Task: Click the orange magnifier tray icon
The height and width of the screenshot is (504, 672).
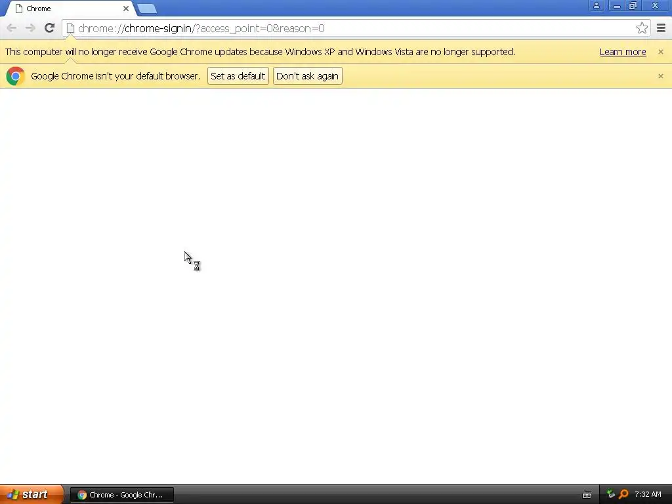Action: [623, 494]
